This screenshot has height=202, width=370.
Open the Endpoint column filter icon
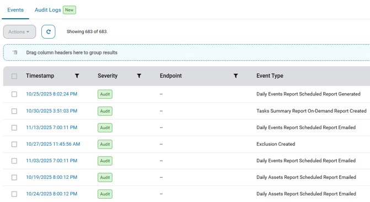(235, 76)
